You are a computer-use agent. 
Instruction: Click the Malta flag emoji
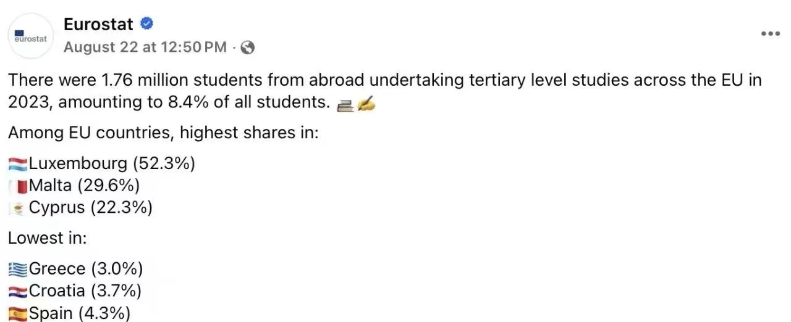18,186
